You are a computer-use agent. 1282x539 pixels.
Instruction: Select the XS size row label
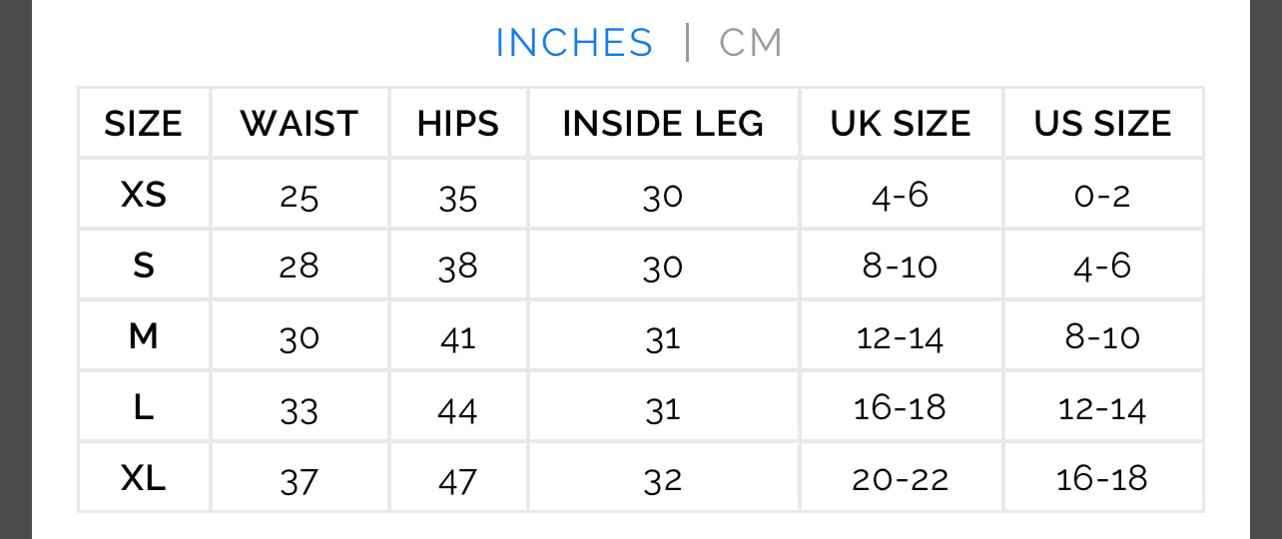[x=144, y=195]
